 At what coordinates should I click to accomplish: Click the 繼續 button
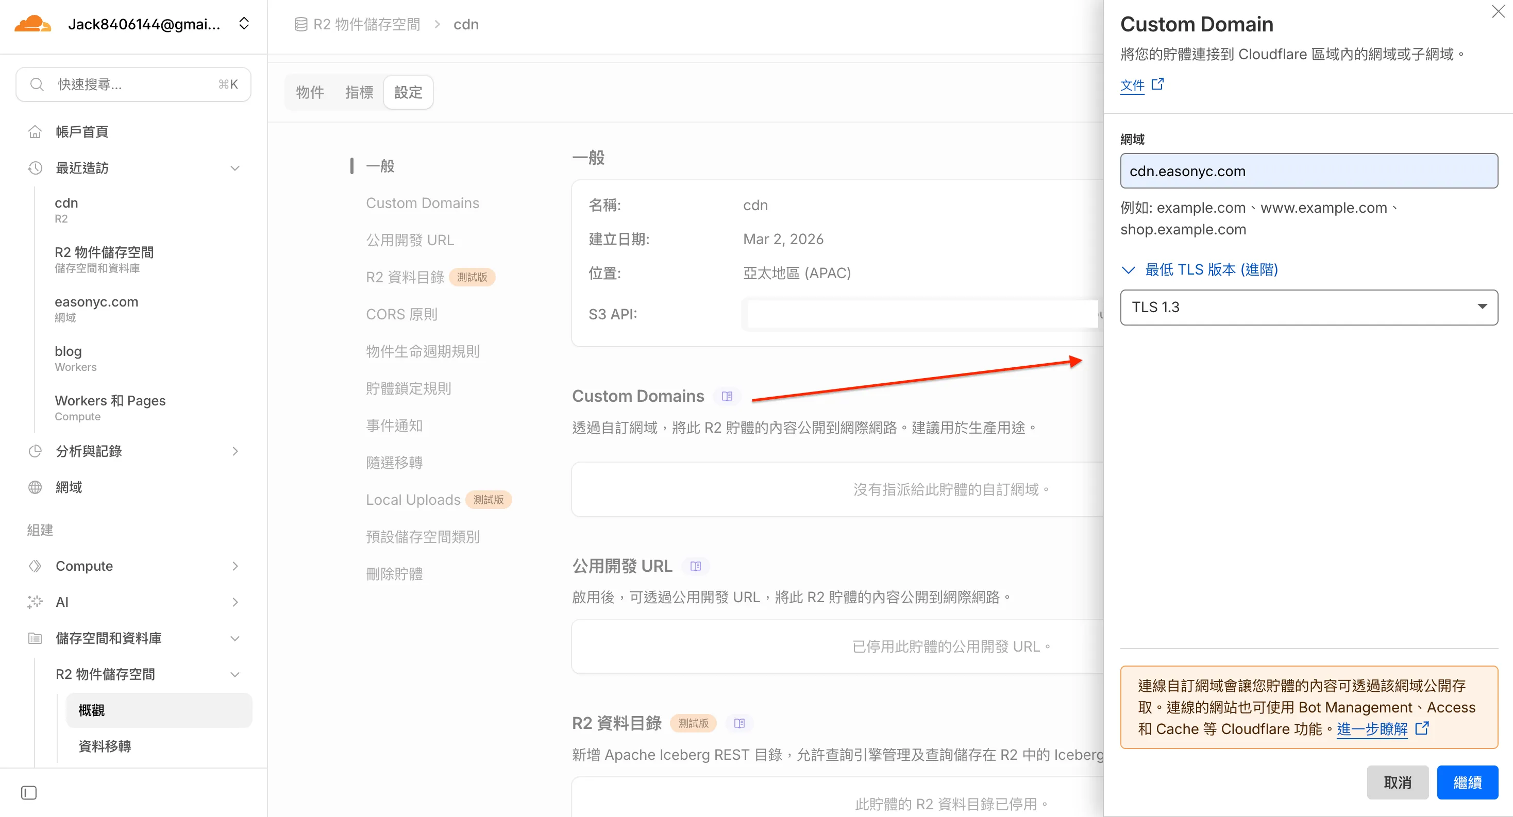[1467, 782]
